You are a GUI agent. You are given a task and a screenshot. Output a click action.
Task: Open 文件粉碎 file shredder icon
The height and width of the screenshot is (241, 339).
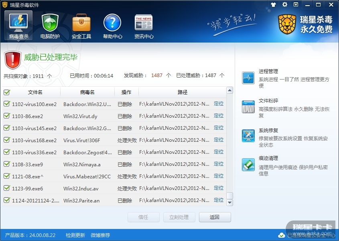[248, 107]
